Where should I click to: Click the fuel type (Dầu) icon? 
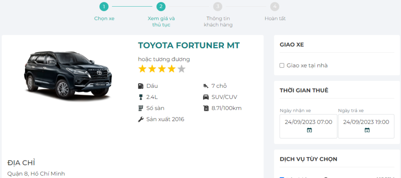tap(141, 86)
